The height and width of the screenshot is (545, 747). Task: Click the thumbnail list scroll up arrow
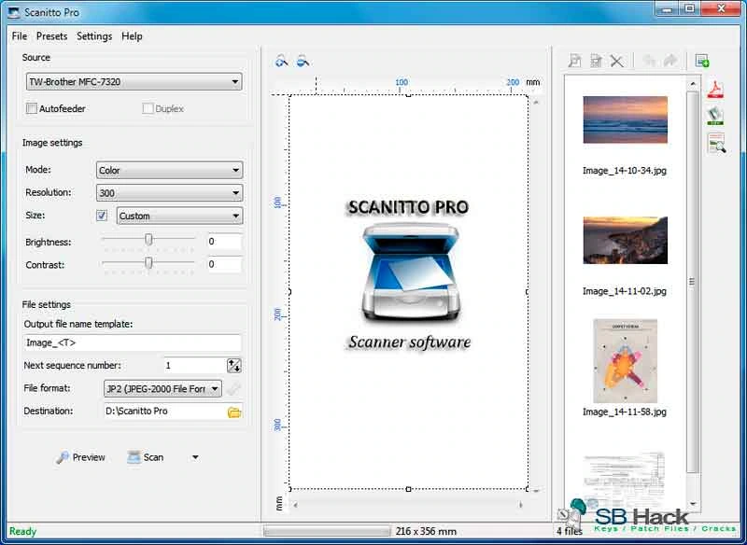click(x=693, y=84)
